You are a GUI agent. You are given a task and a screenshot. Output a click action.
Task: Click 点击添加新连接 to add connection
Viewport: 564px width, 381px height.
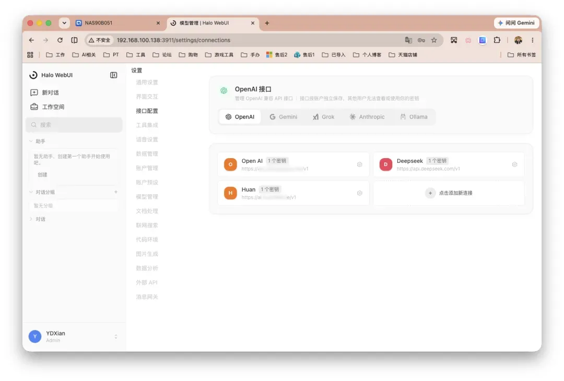(x=449, y=193)
